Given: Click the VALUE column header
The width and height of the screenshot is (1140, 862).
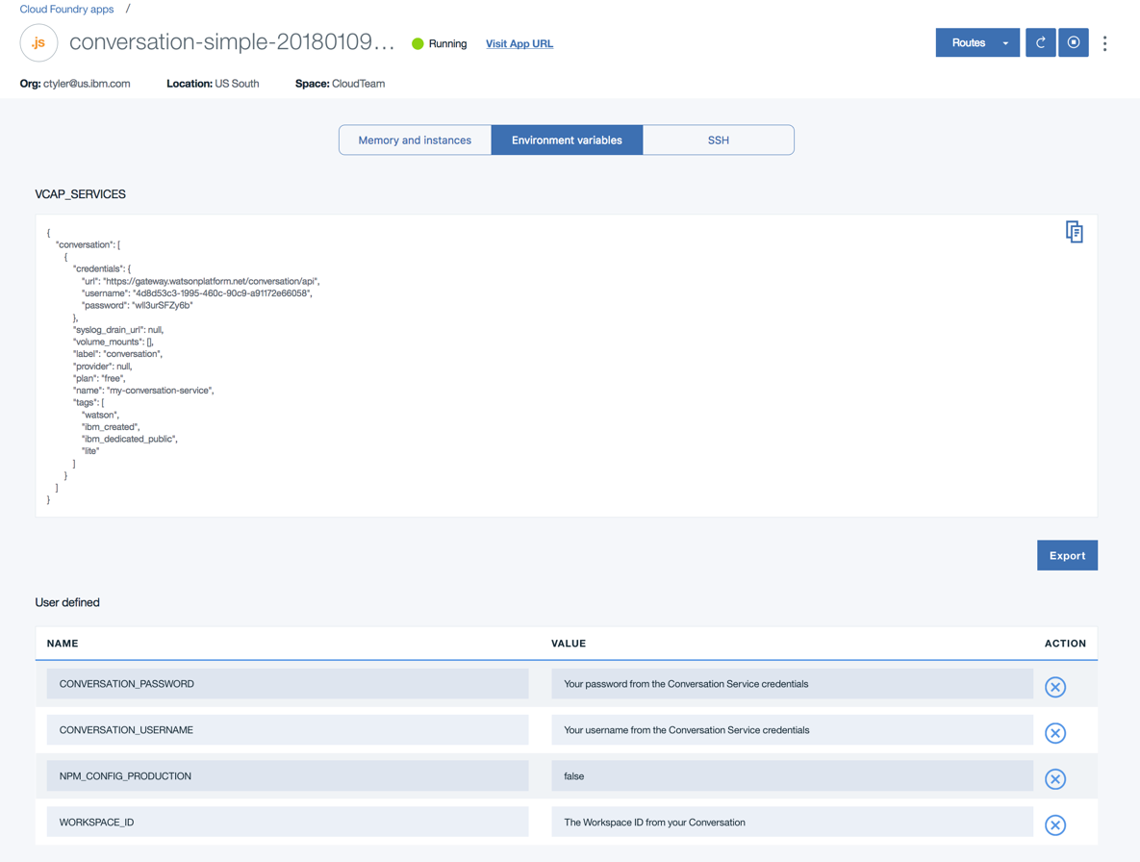Looking at the screenshot, I should tap(569, 644).
